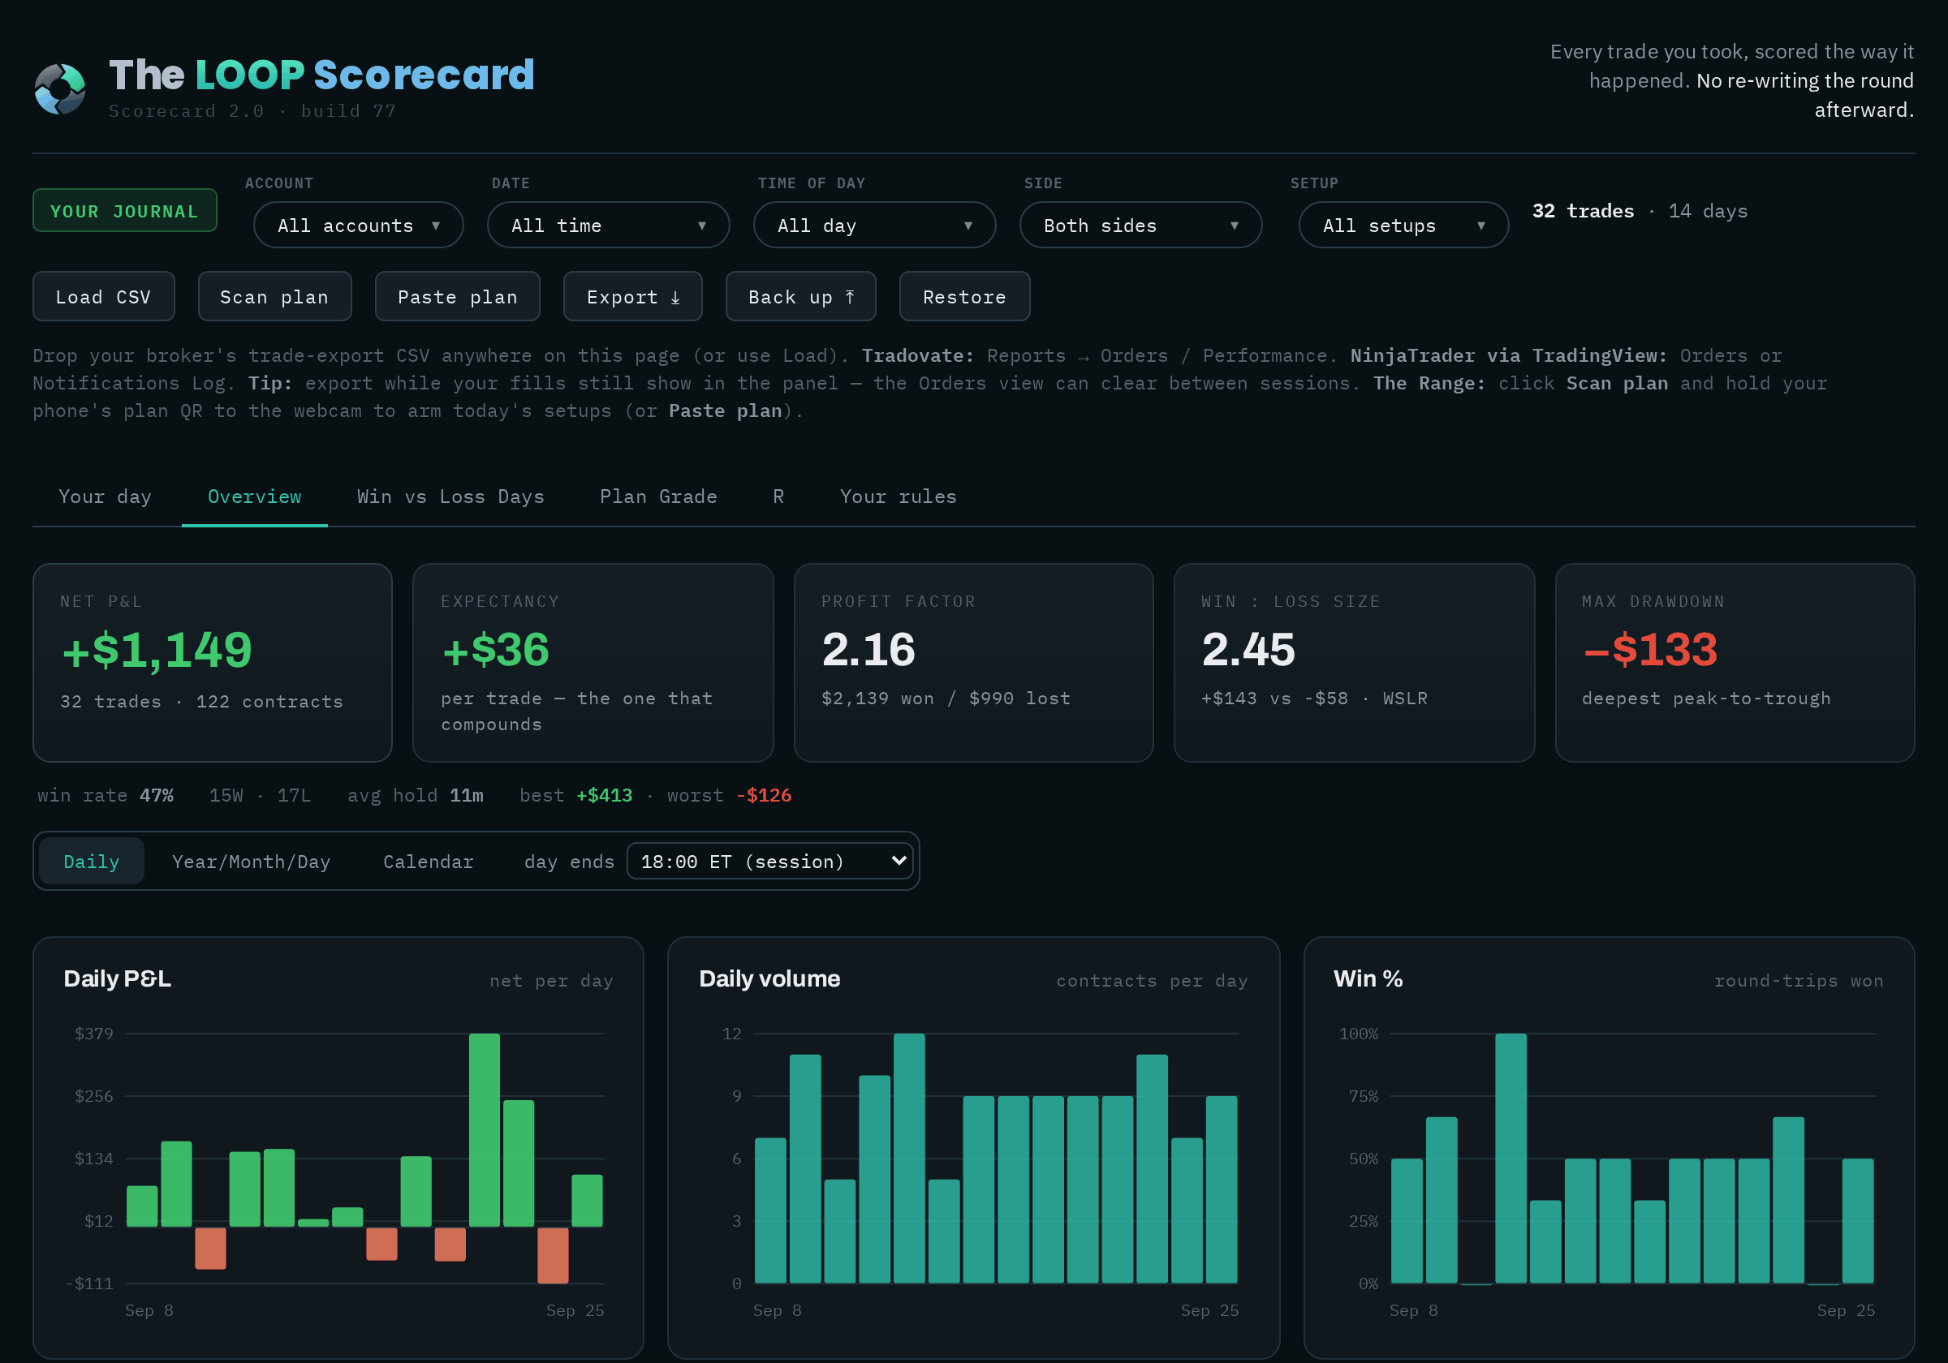Start the Scan plan webcam action
The height and width of the screenshot is (1363, 1948).
click(x=275, y=296)
